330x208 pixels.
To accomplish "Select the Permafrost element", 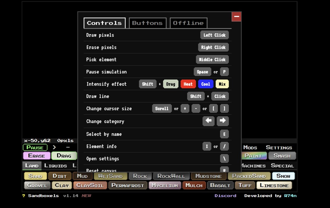I will (128, 185).
